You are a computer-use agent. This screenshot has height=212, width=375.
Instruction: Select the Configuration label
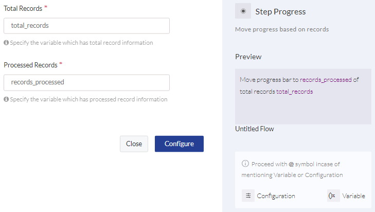(x=276, y=196)
